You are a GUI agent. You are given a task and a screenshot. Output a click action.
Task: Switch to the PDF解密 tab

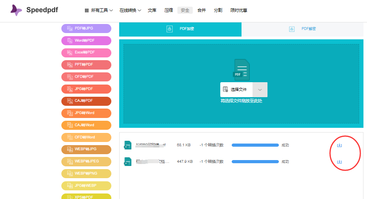[302, 29]
